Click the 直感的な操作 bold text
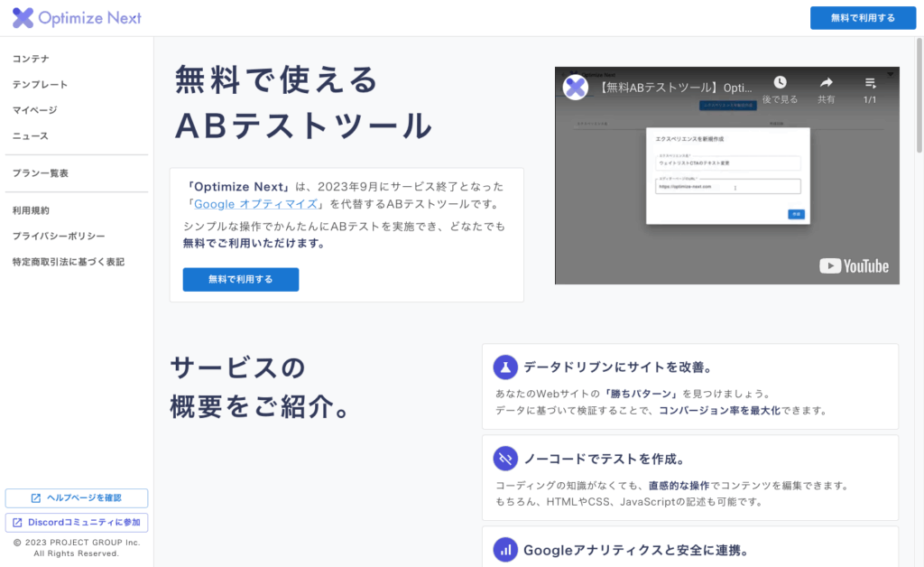The width and height of the screenshot is (924, 567). 679,485
